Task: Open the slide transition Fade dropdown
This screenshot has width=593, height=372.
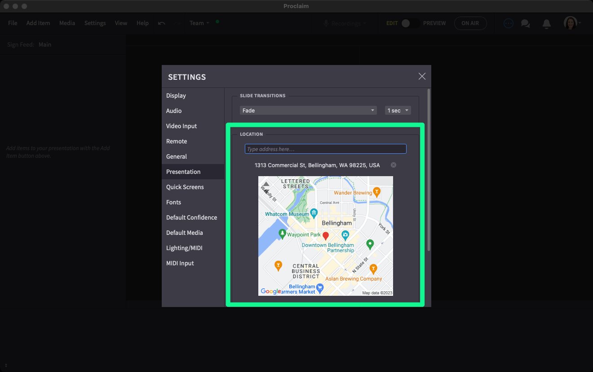Action: pyautogui.click(x=308, y=110)
